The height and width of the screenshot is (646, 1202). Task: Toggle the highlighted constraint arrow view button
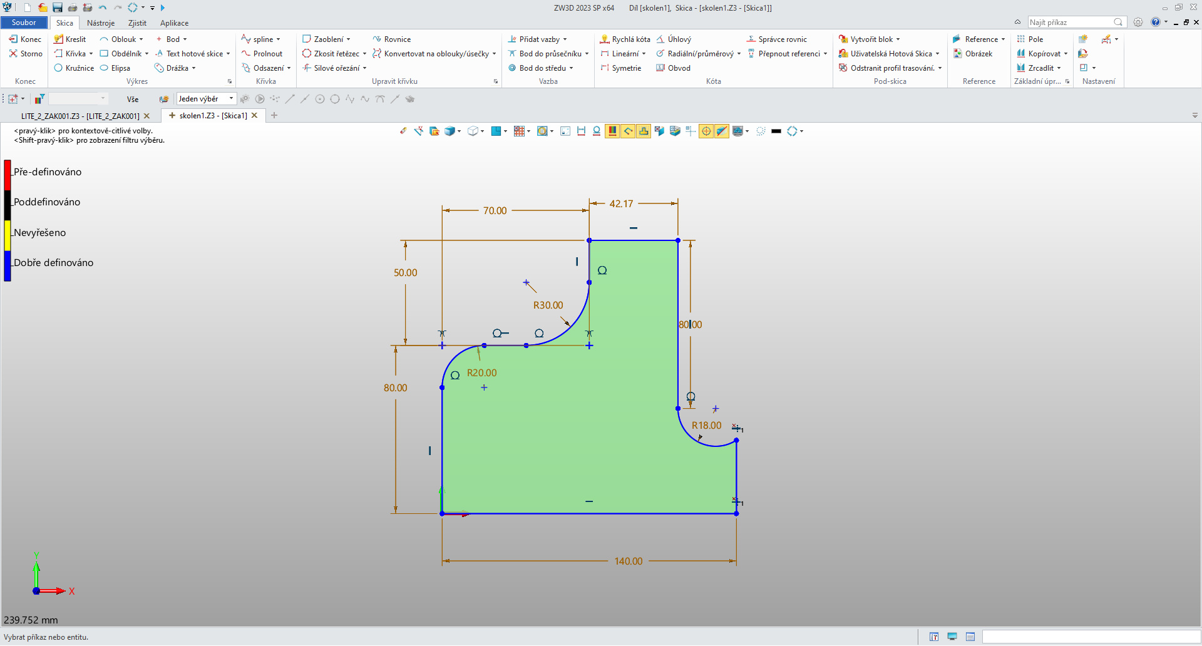(628, 131)
